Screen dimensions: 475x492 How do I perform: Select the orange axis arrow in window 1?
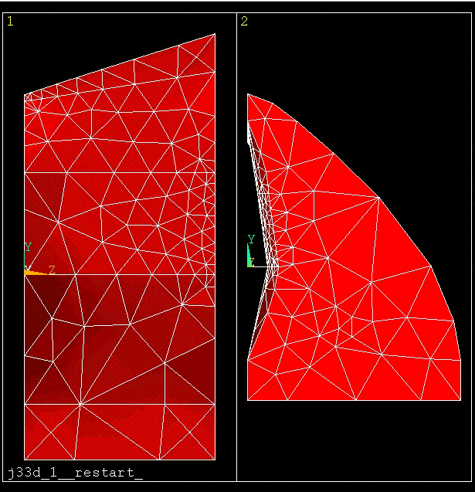pyautogui.click(x=34, y=272)
